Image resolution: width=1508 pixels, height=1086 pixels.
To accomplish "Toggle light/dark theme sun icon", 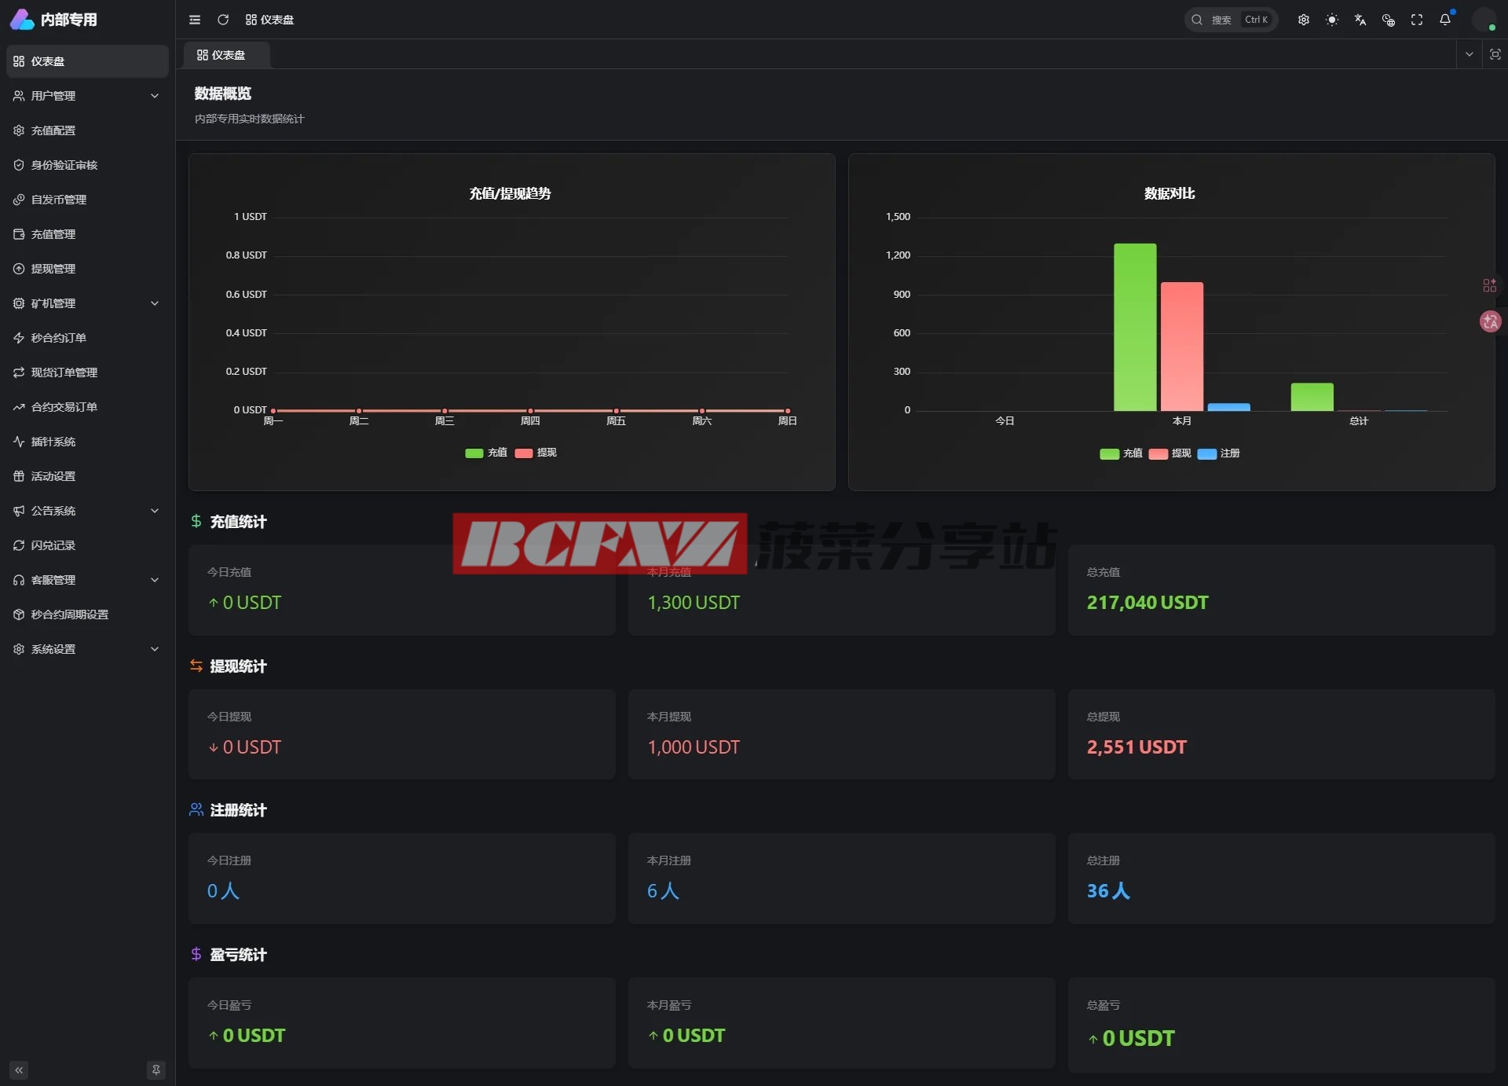I will pyautogui.click(x=1331, y=20).
